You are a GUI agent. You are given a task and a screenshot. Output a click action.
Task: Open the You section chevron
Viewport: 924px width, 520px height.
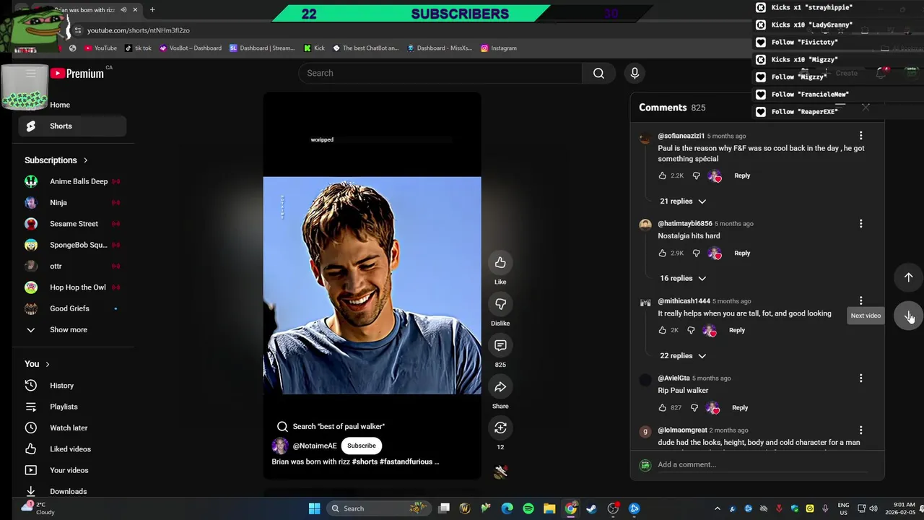(48, 364)
